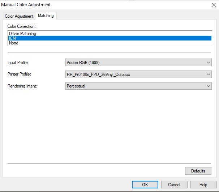
Task: Switch to the Color Adjustment tab
Action: pos(19,16)
